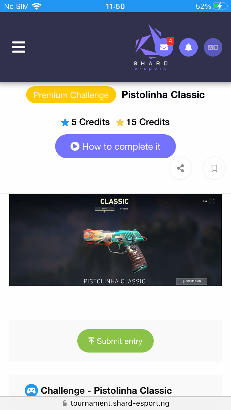The image size is (231, 410).
Task: Click the yellow star credits icon
Action: point(120,123)
